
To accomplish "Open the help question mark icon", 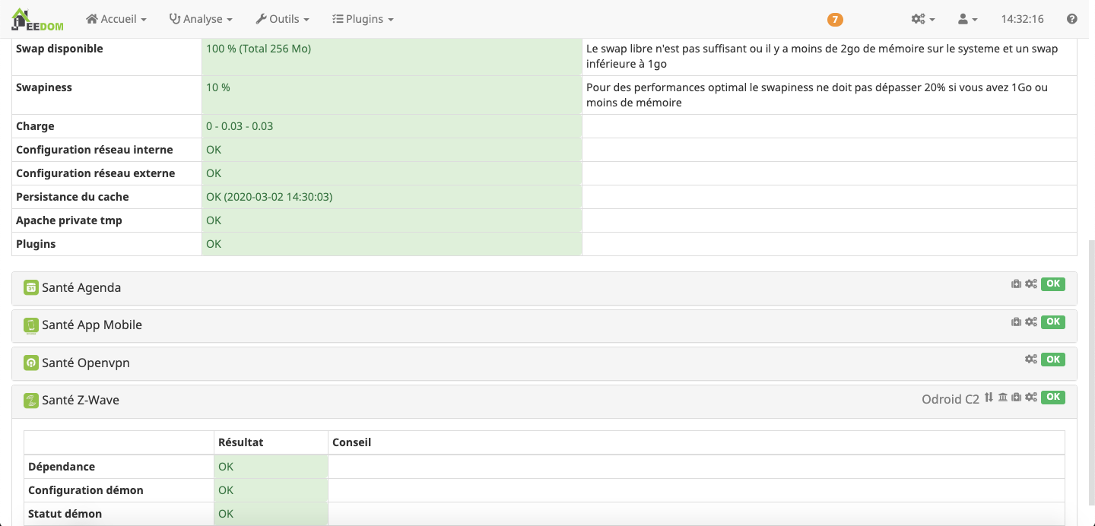I will [1072, 19].
